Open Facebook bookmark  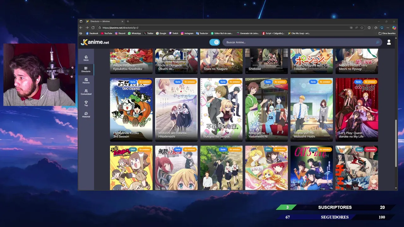tap(92, 33)
